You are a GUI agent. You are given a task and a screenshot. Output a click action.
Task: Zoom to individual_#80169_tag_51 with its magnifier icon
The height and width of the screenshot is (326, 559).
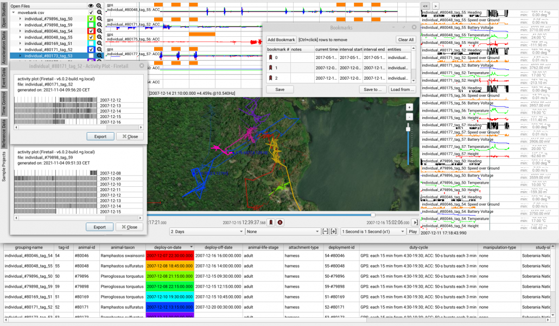point(99,43)
